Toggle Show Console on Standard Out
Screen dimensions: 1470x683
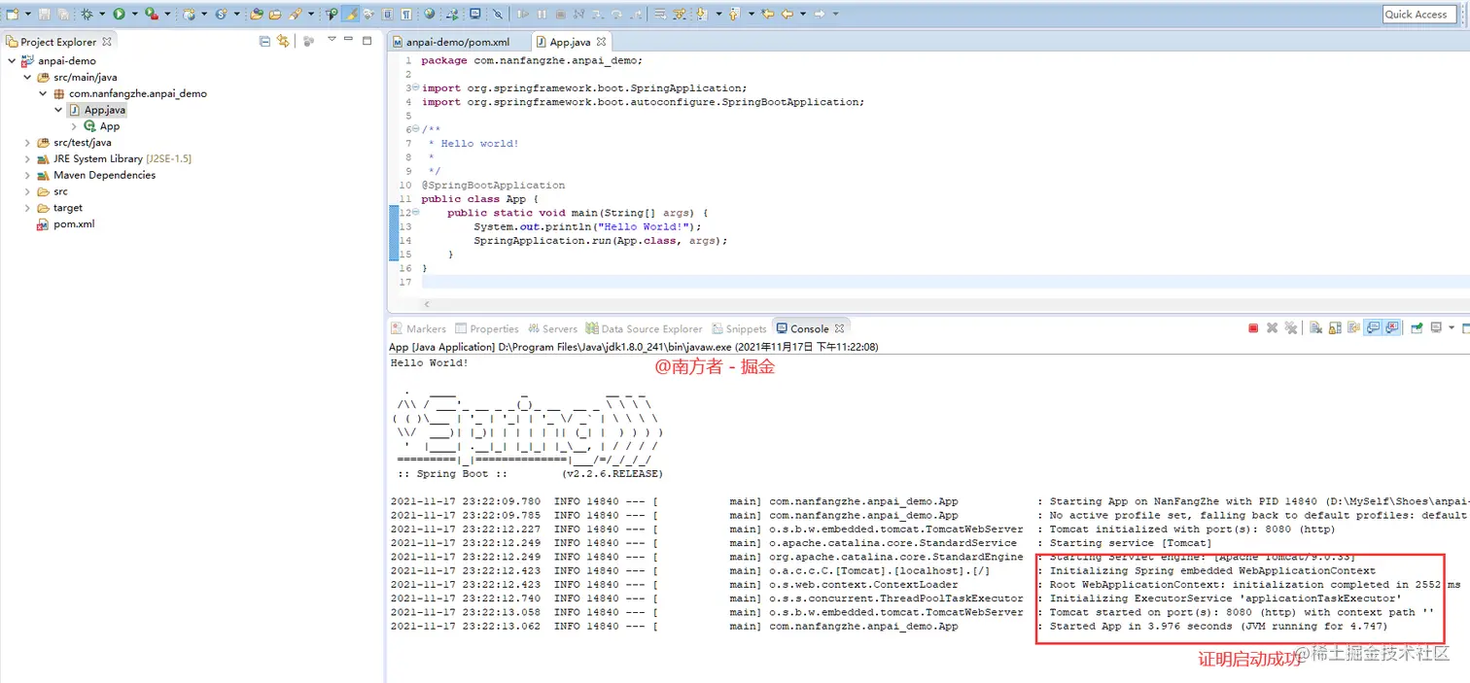coord(1373,328)
